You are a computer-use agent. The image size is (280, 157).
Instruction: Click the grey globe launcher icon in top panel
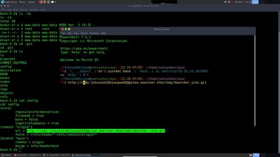coord(49,2)
